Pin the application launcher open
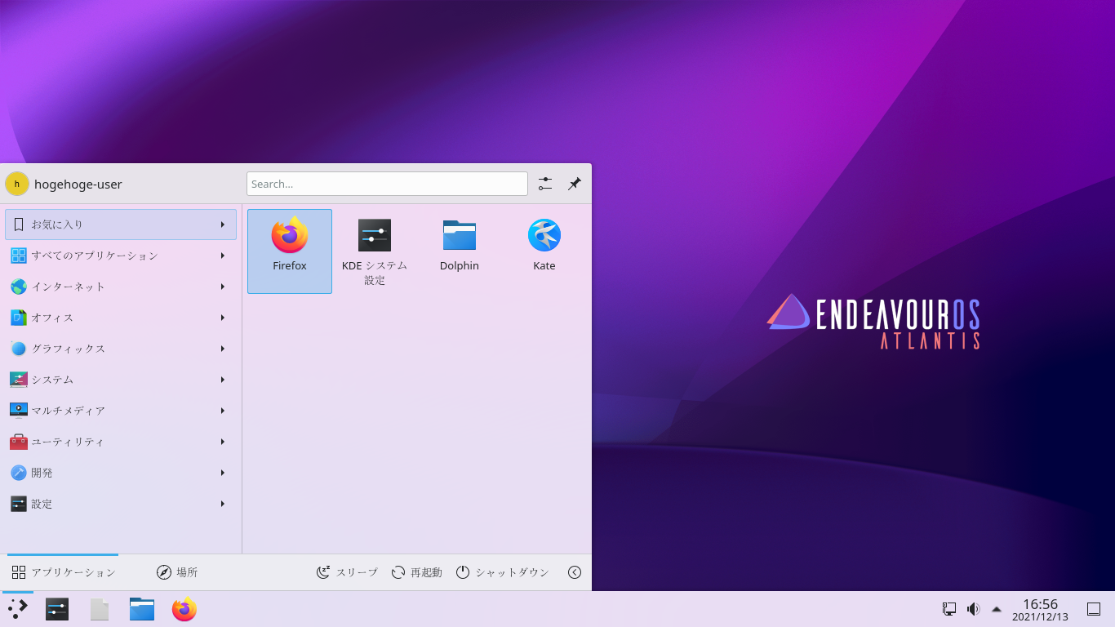This screenshot has height=627, width=1115. [x=575, y=184]
